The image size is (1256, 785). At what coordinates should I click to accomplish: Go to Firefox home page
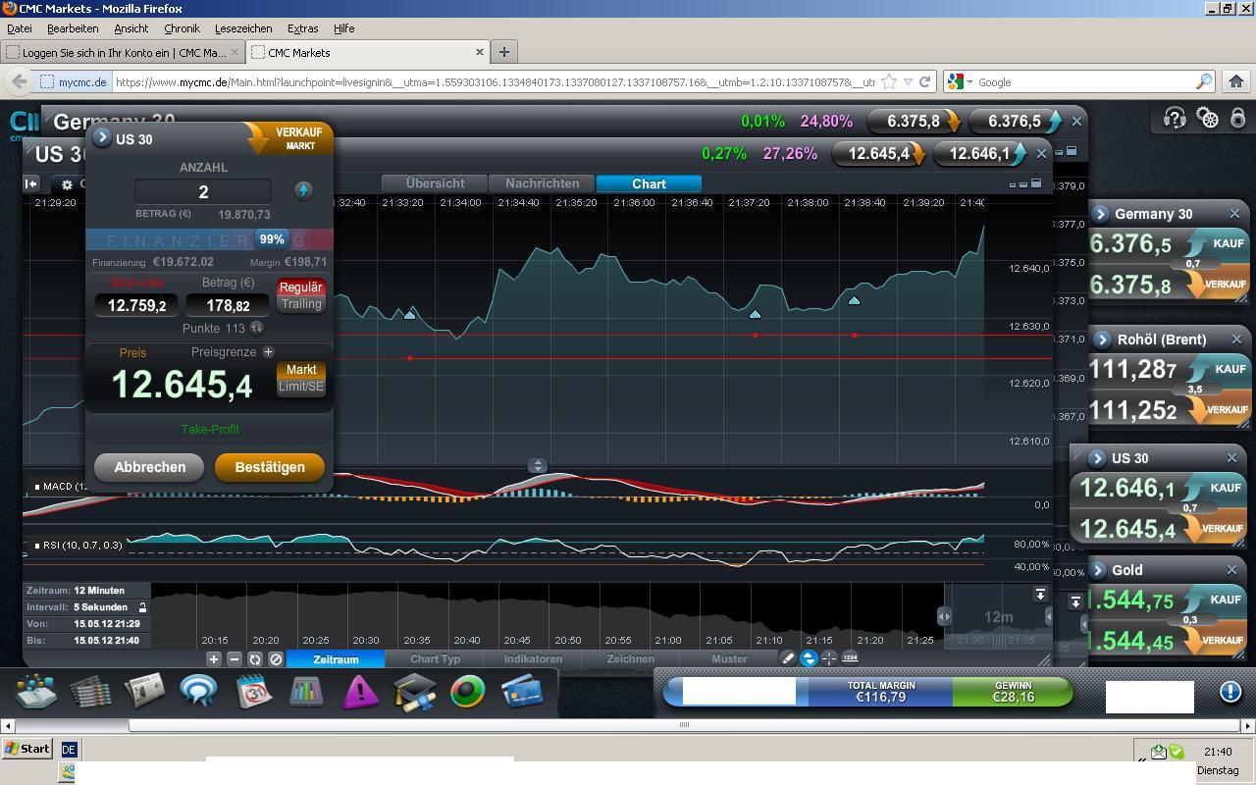(x=1236, y=82)
